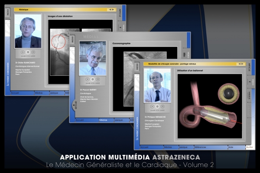The width and height of the screenshot is (260, 173).
Task: Open Lexique in front window menu
Action: [184, 147]
